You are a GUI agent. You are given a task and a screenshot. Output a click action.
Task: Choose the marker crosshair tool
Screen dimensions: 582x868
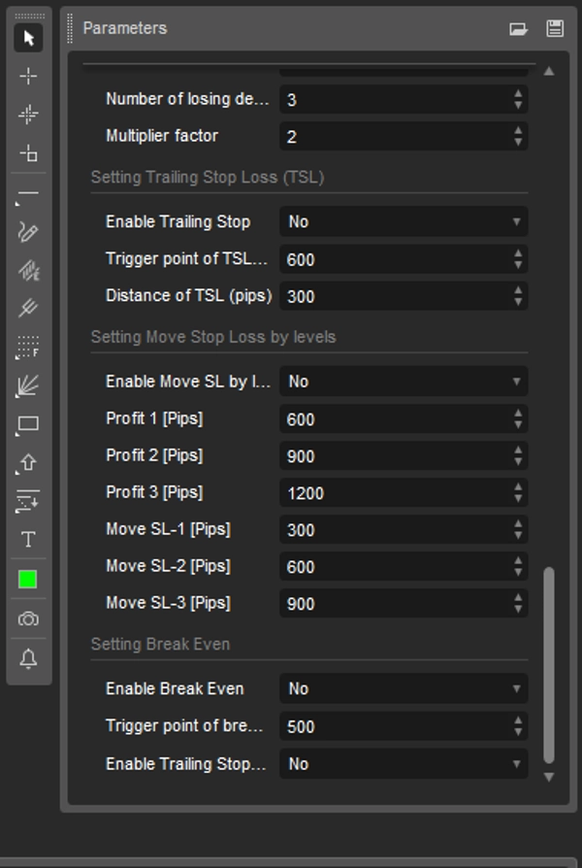pyautogui.click(x=28, y=115)
